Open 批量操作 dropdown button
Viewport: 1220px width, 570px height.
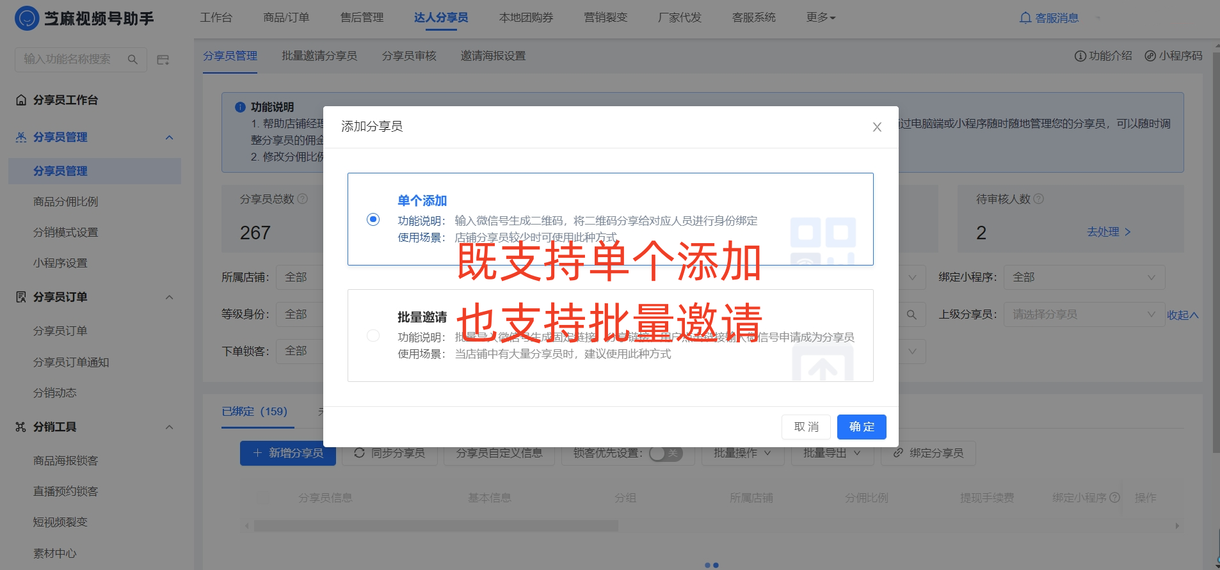[x=742, y=453]
